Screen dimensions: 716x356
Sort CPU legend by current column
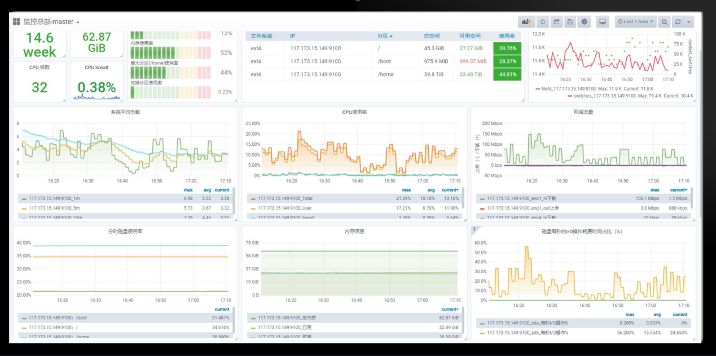(x=450, y=190)
